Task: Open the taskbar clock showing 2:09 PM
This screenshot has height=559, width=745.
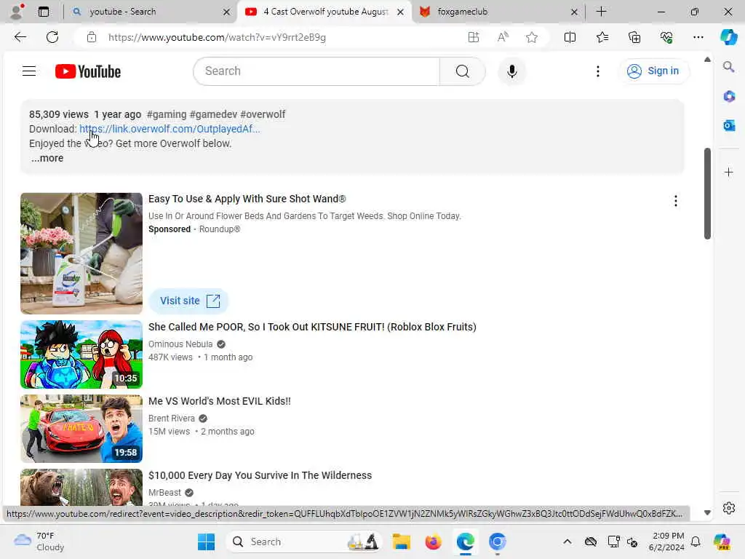Action: 667,542
